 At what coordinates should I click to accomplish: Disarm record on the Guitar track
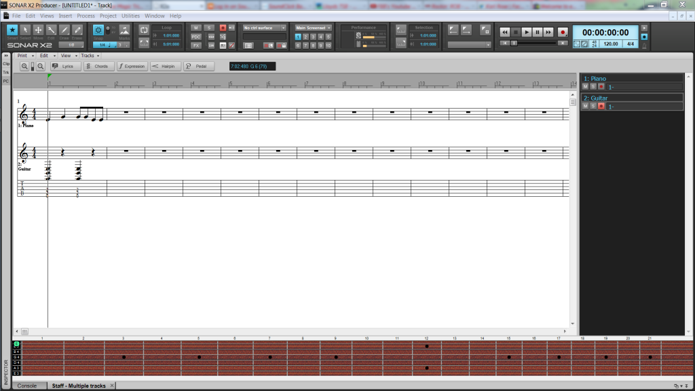601,107
